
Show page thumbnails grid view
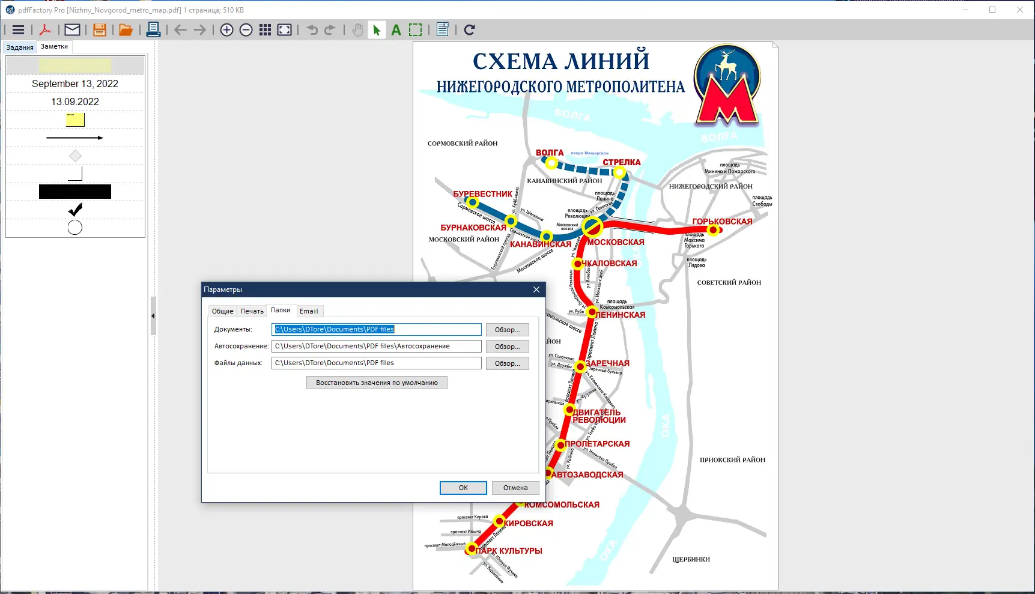(x=265, y=30)
